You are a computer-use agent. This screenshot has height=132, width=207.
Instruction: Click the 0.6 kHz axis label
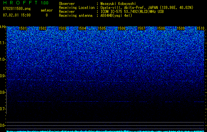[x=3, y=125]
